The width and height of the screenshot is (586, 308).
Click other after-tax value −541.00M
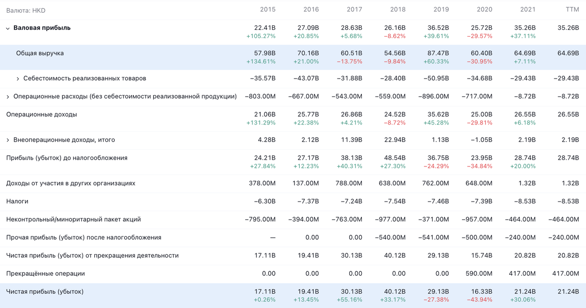[x=434, y=238]
